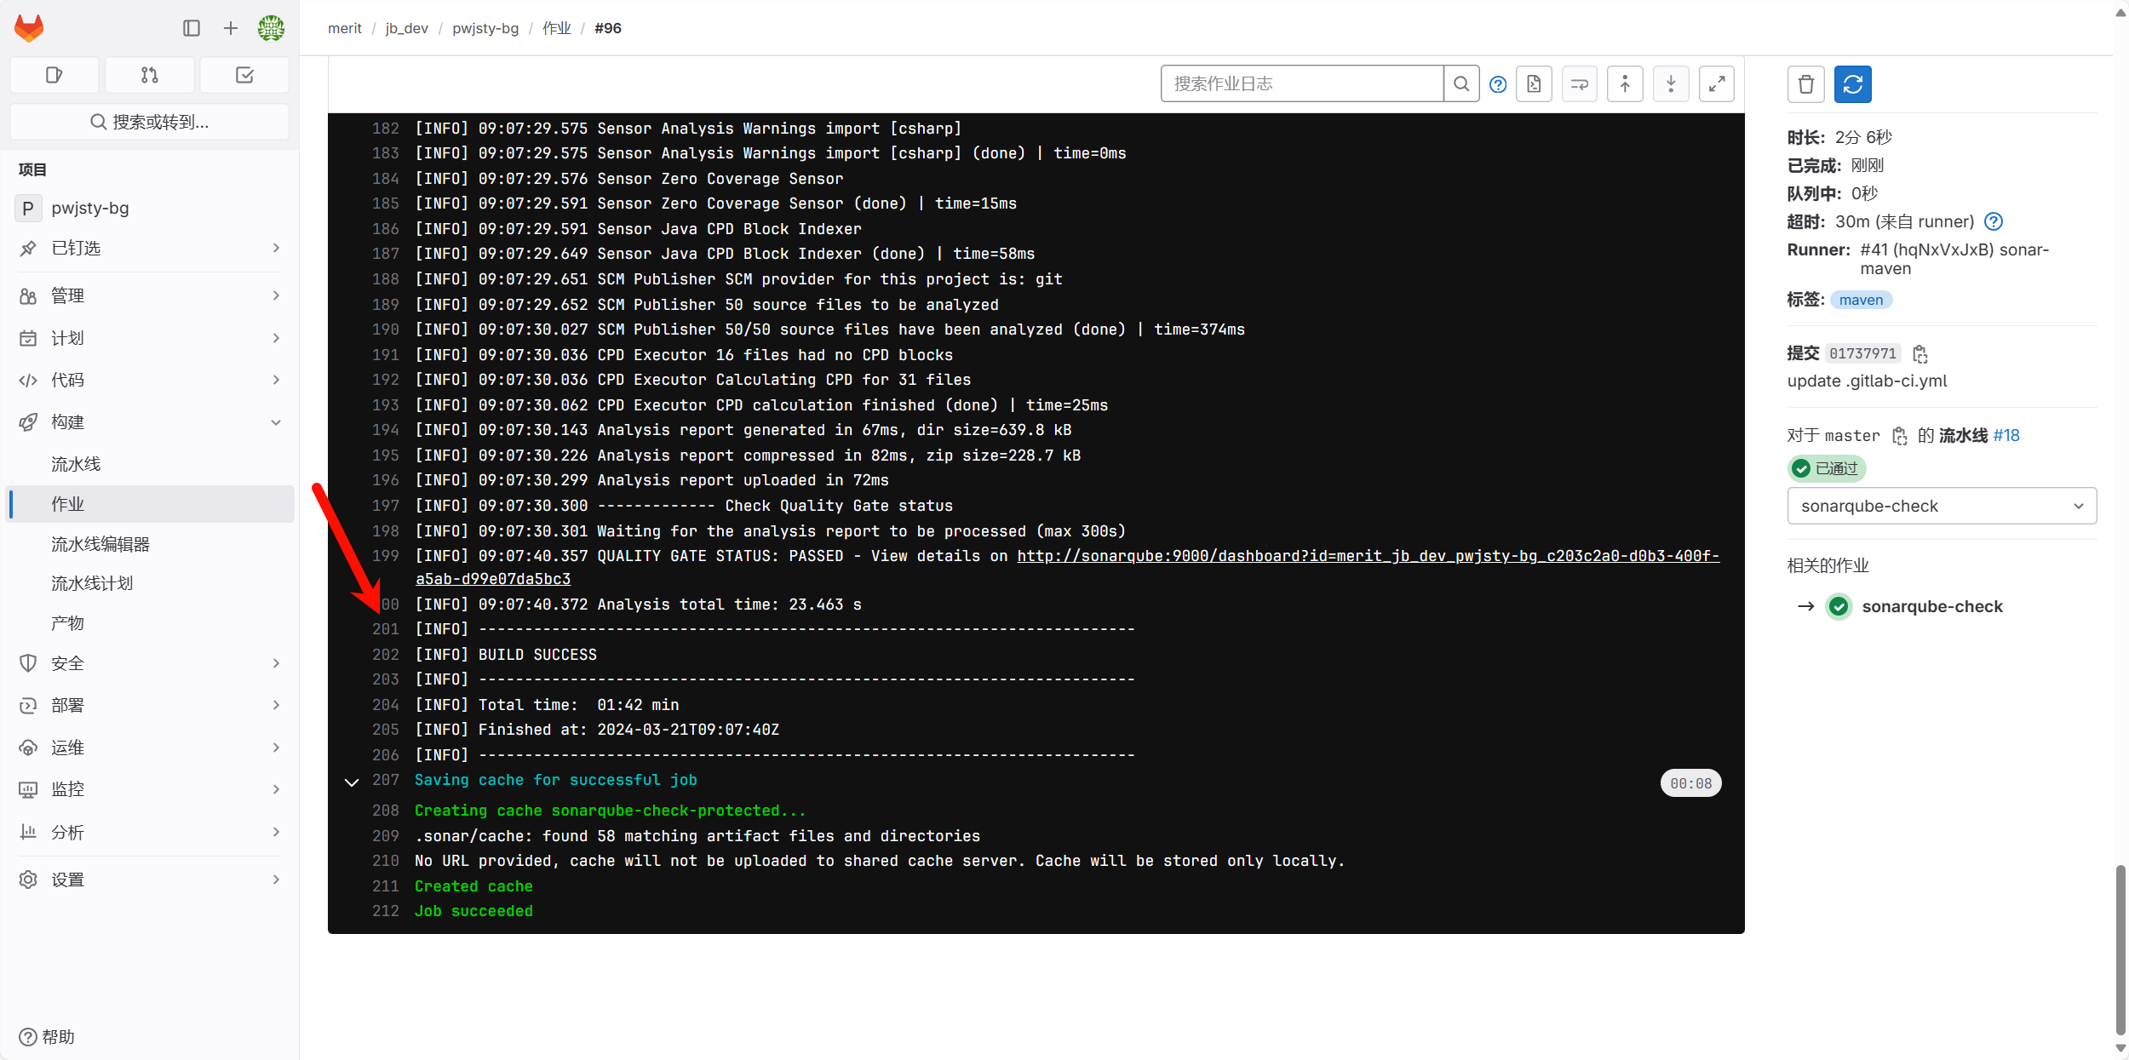Copy the commit SHA 01737971
2129x1060 pixels.
pos(1920,353)
